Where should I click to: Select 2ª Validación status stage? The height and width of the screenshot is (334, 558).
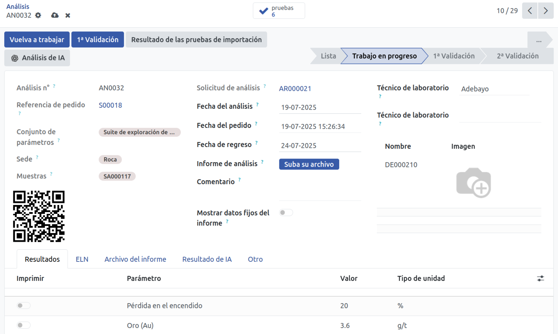coord(518,56)
